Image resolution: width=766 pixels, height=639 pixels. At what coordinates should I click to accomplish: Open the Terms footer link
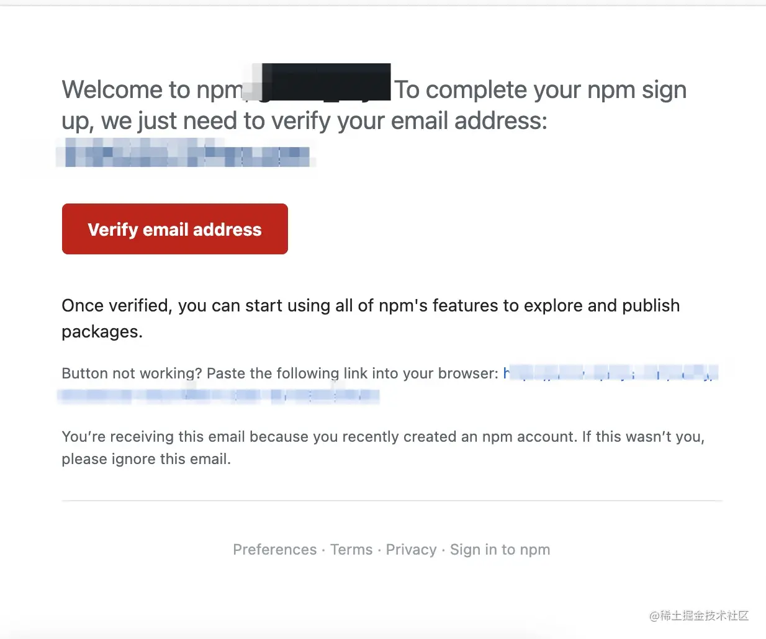pyautogui.click(x=351, y=550)
